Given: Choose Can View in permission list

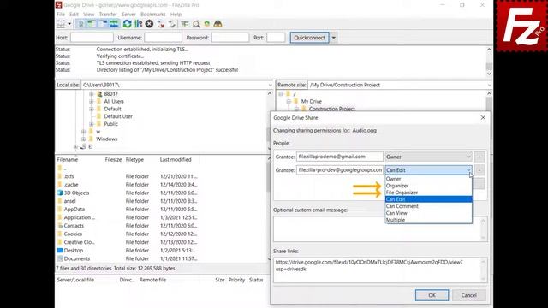Looking at the screenshot, I should pyautogui.click(x=428, y=213).
